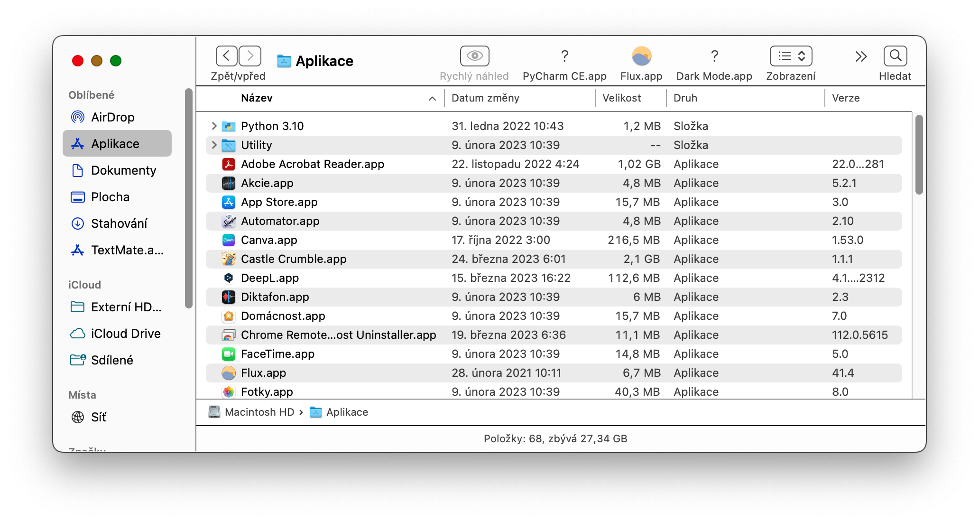The height and width of the screenshot is (522, 979).
Task: Click Macintosh HD in path bar
Action: point(259,412)
